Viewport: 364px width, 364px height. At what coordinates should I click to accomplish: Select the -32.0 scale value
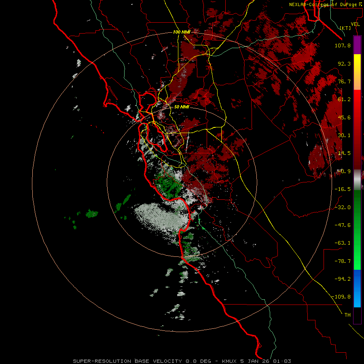pos(343,207)
